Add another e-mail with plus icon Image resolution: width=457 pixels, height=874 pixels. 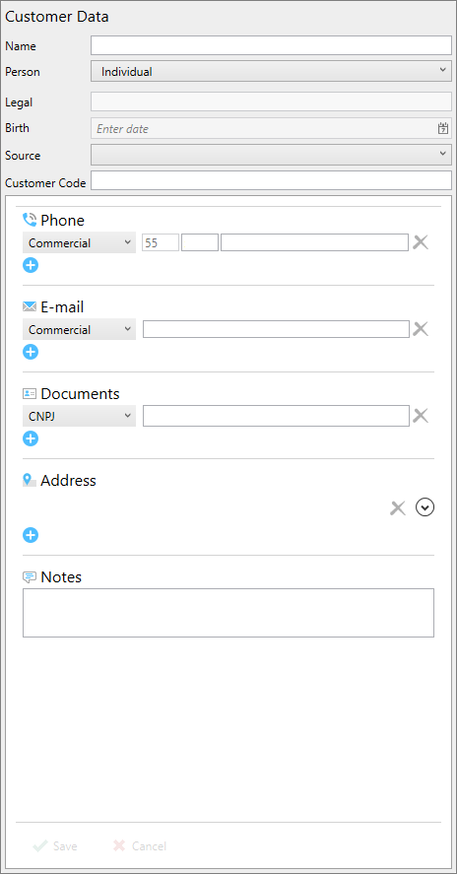pos(31,352)
